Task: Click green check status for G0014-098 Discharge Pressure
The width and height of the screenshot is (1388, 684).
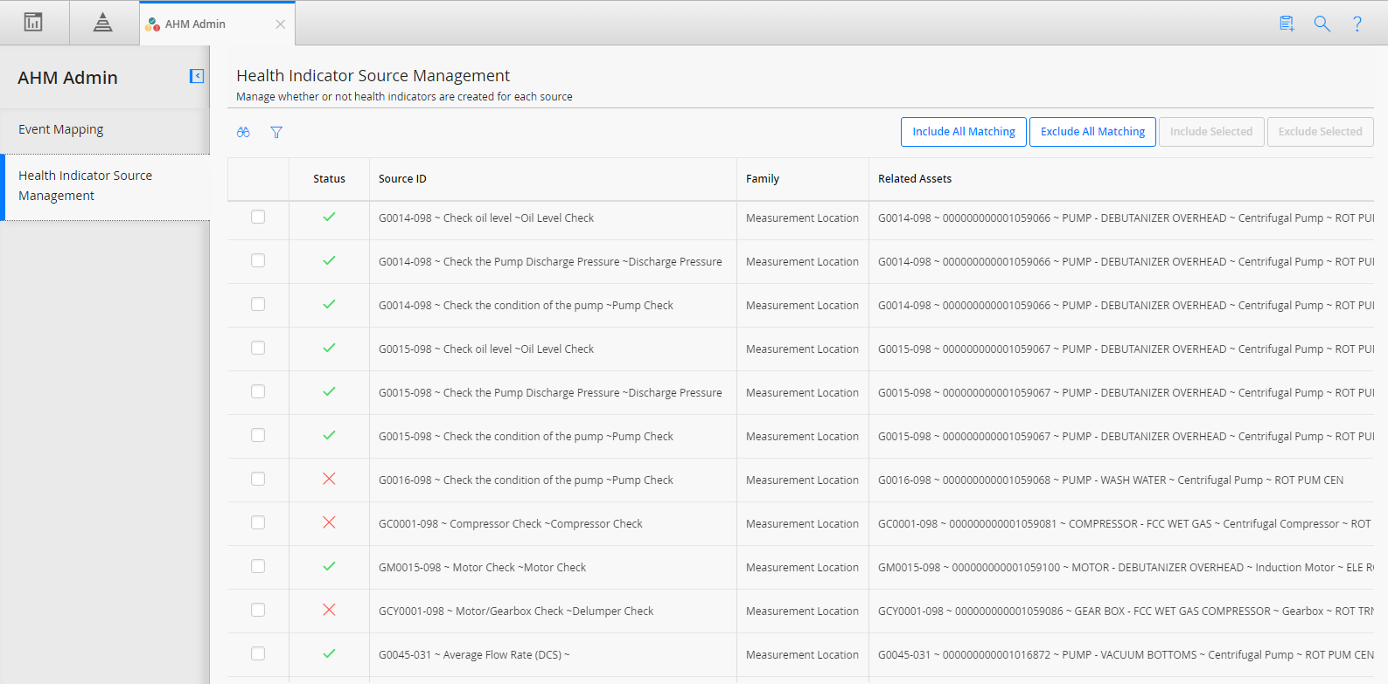Action: pos(329,260)
